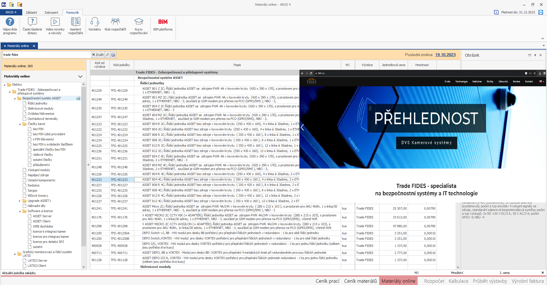Switch to the Zobrazení ribbon tab
The height and width of the screenshot is (285, 547).
point(51,12)
